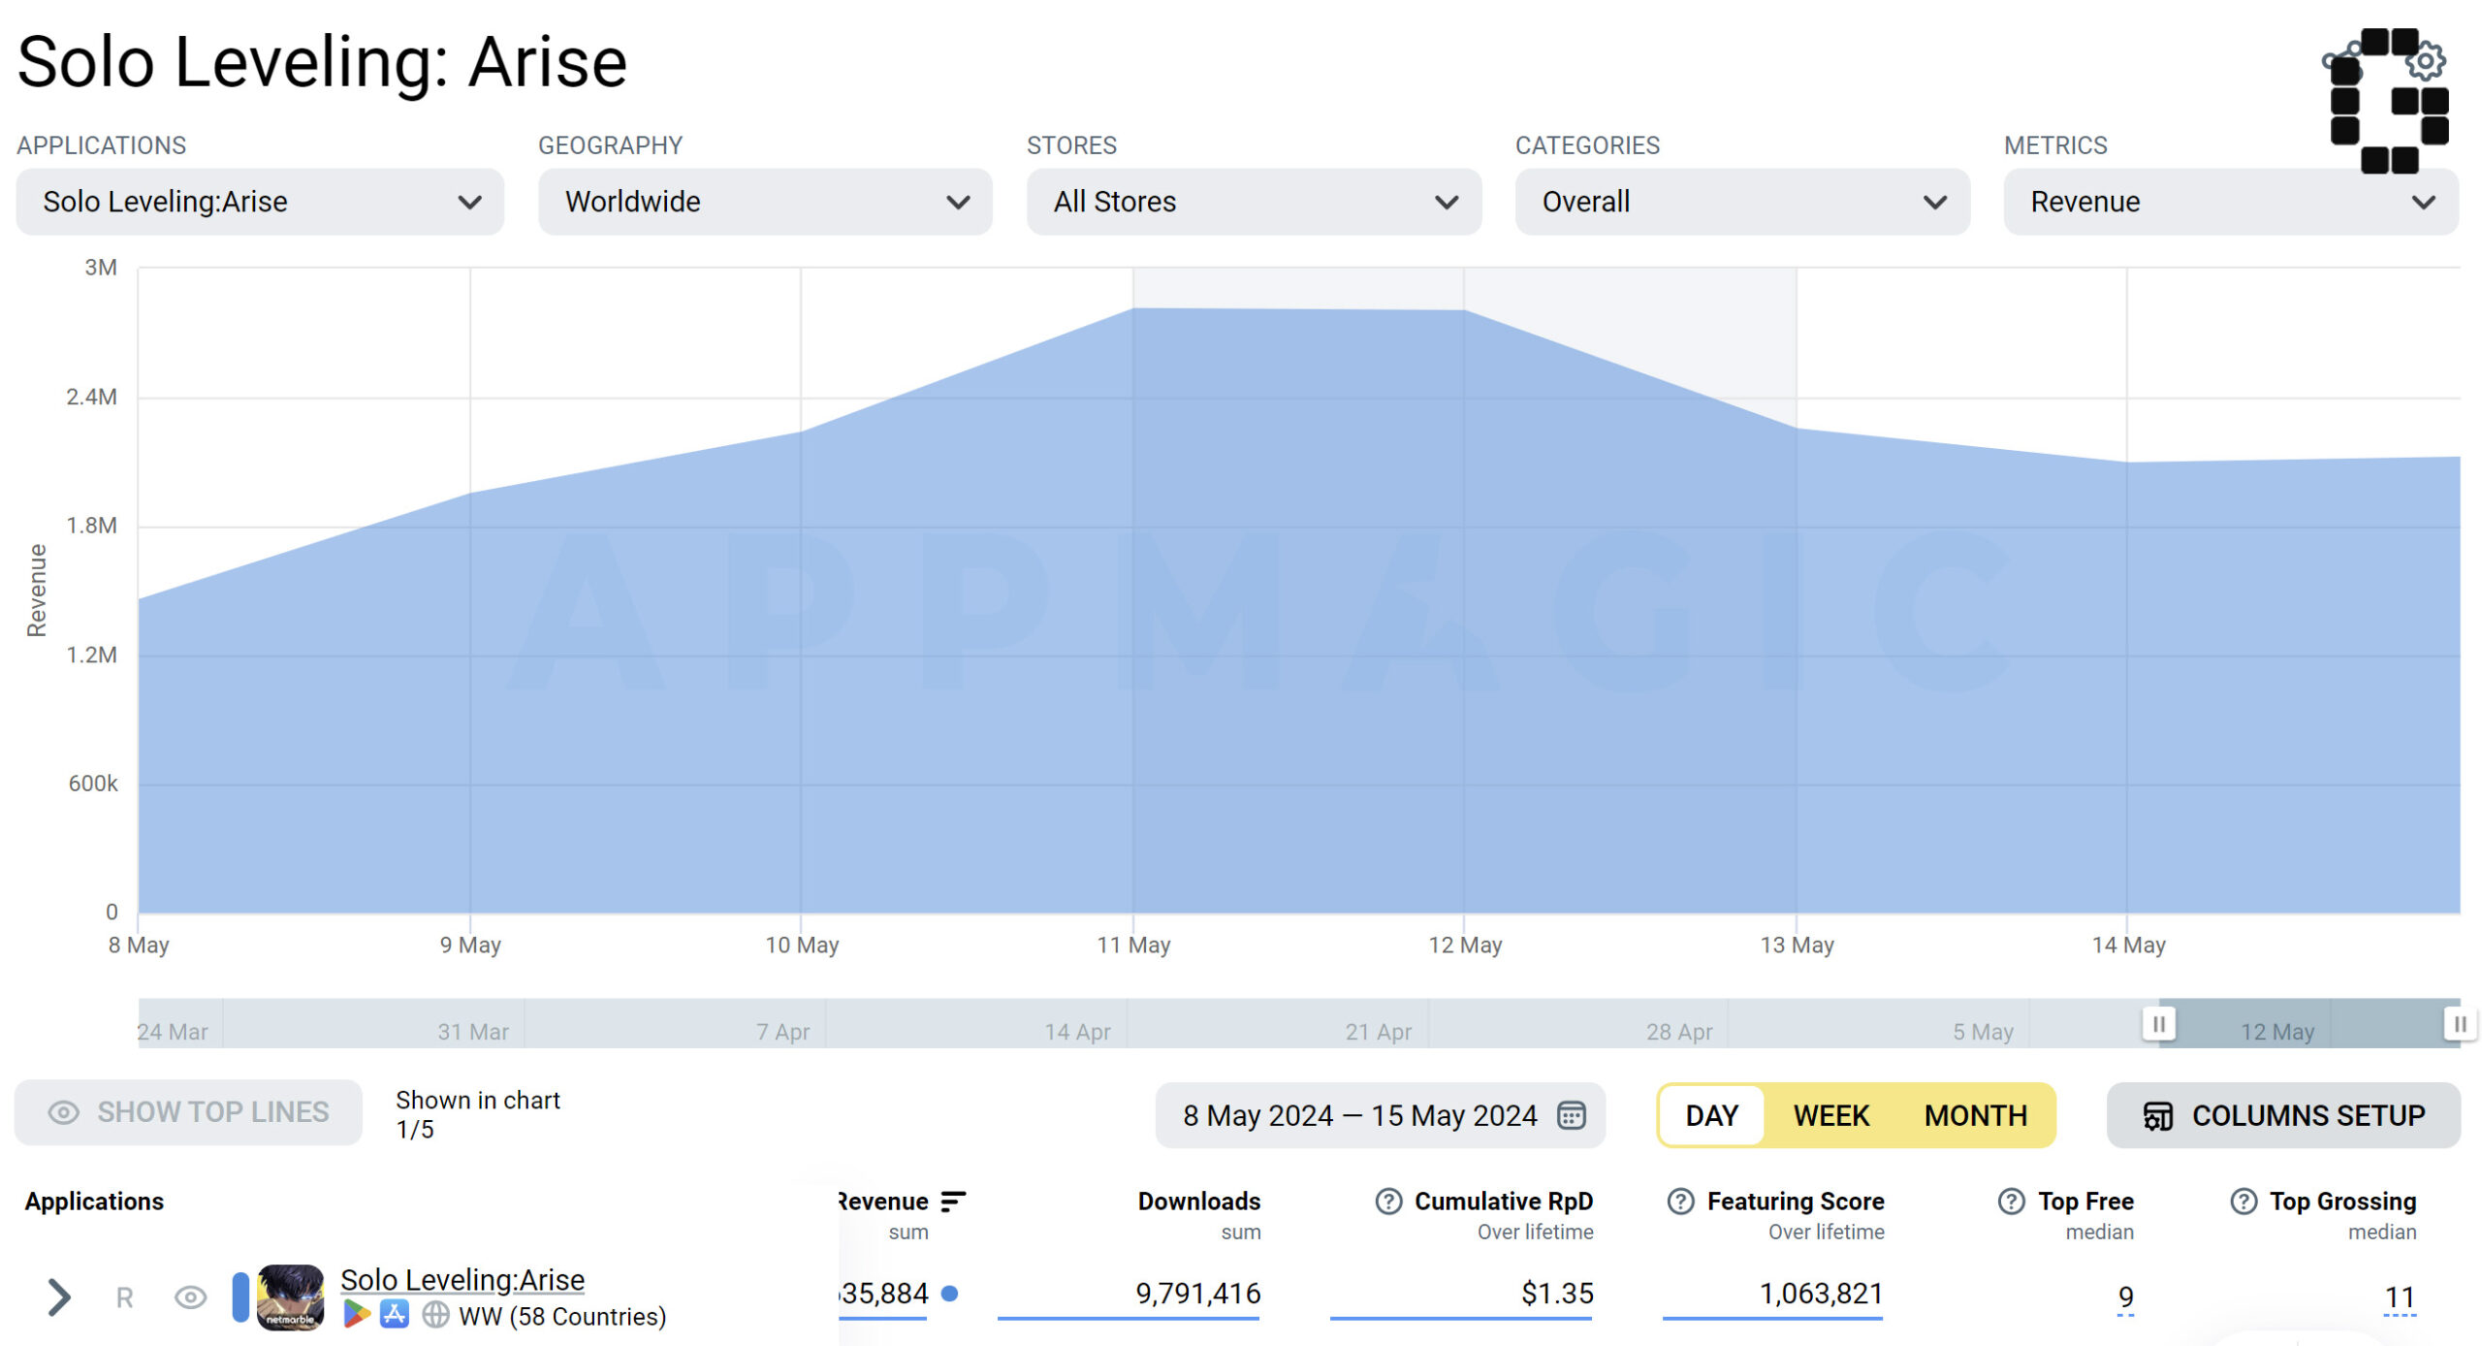Click the globe icon next to WW
Screen dimensions: 2482x1346
click(x=435, y=1316)
